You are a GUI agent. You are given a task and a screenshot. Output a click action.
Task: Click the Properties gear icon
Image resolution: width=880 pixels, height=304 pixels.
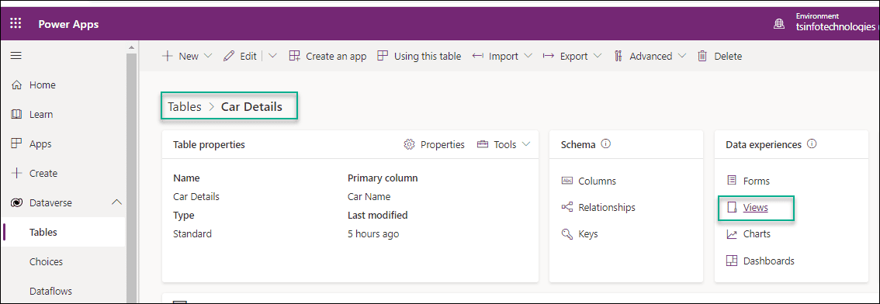pos(409,145)
